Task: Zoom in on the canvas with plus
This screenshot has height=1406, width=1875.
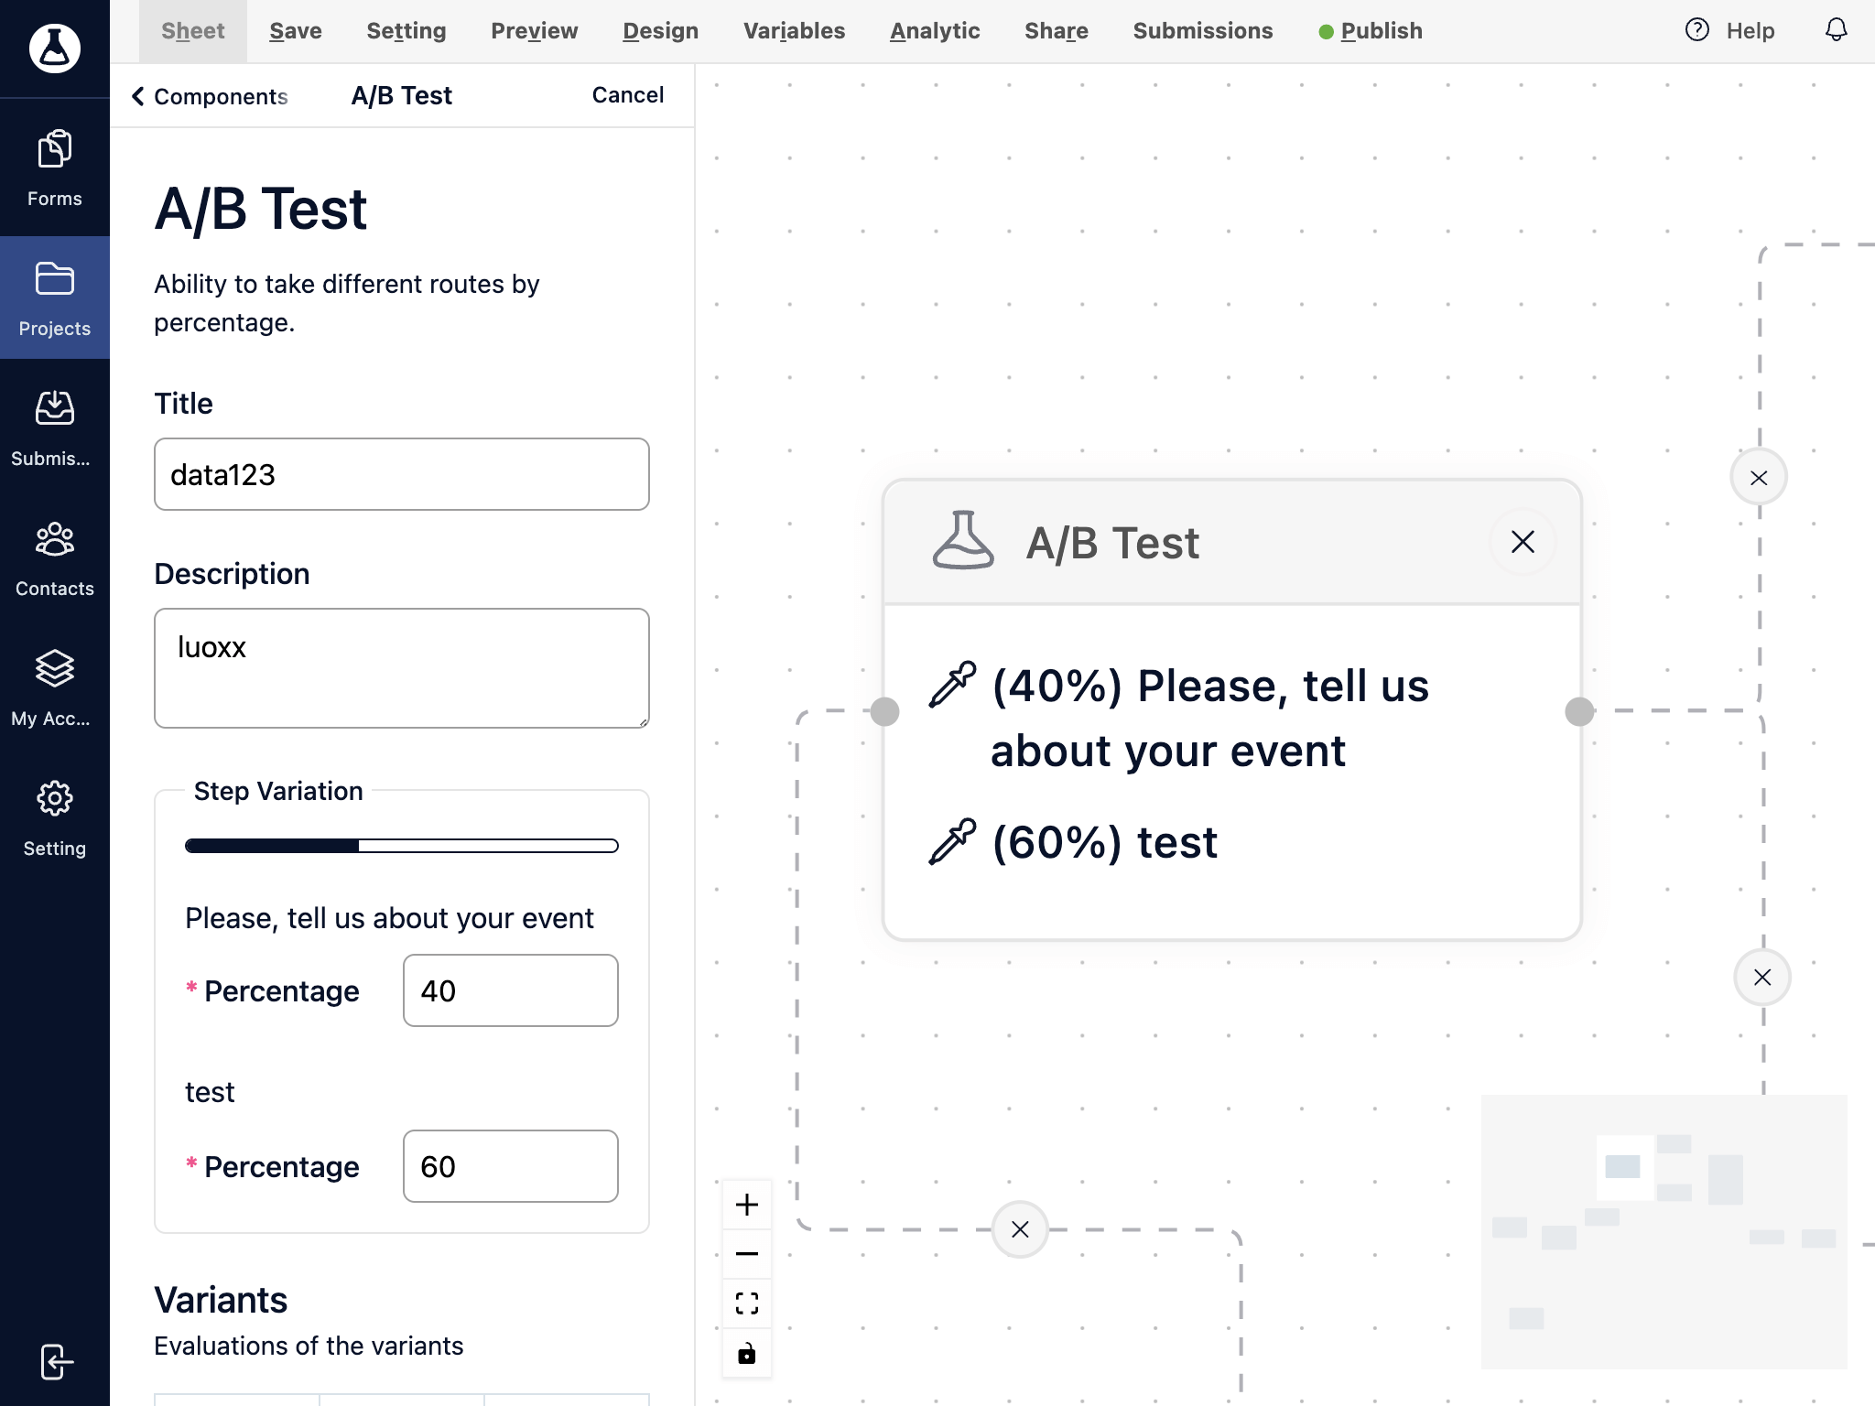Action: click(747, 1205)
